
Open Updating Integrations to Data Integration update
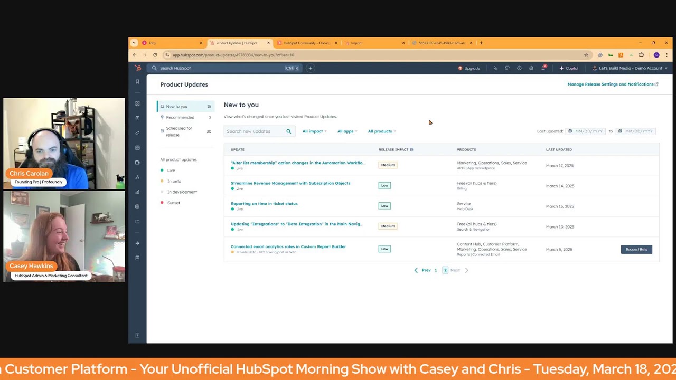click(296, 224)
